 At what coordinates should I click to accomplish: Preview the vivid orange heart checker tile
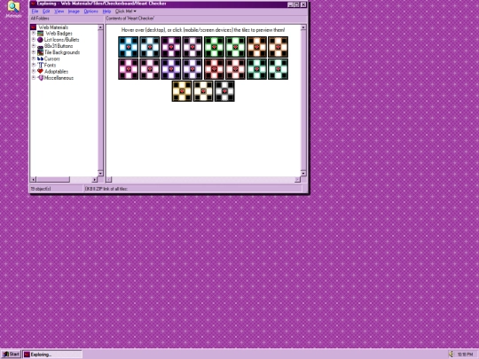[256, 47]
